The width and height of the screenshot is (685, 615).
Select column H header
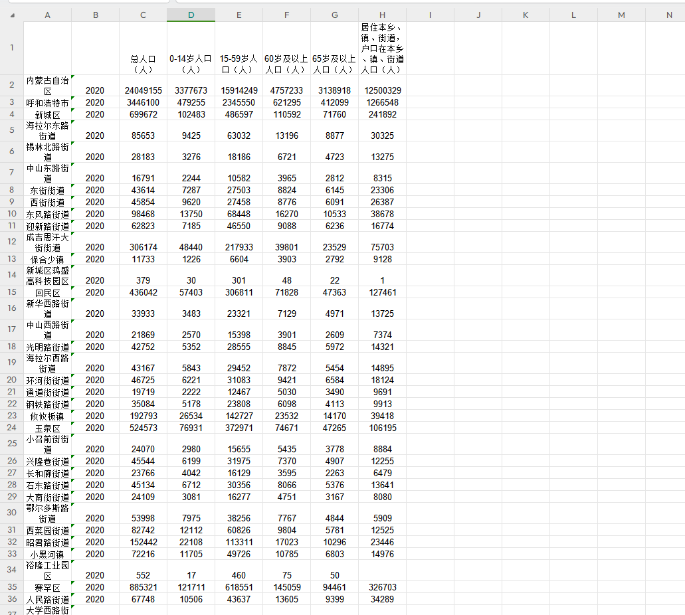pos(382,15)
